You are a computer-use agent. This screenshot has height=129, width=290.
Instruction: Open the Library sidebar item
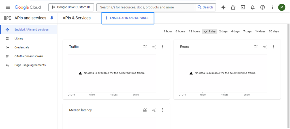(19, 39)
